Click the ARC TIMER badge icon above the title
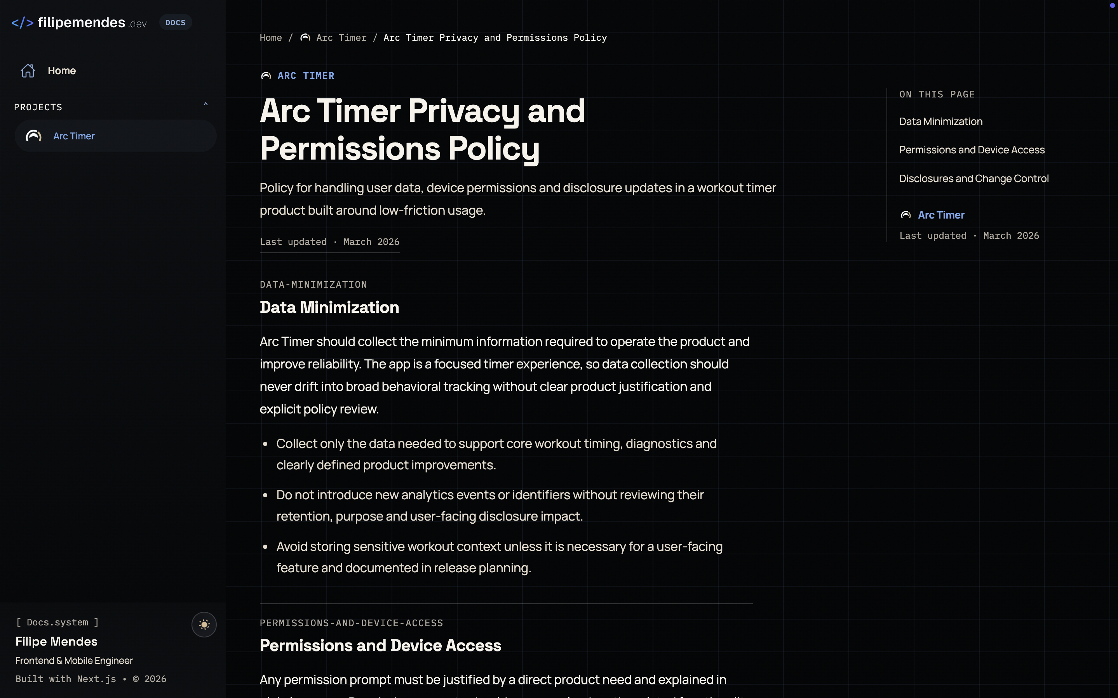The image size is (1118, 698). click(x=266, y=76)
